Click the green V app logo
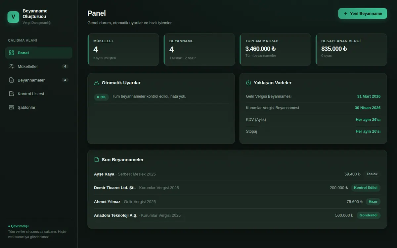 [x=13, y=17]
